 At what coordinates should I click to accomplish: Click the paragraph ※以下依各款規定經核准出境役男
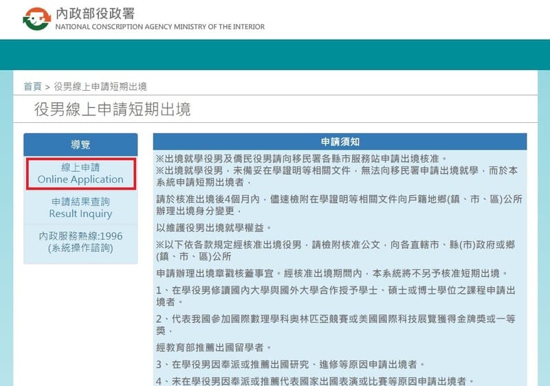(x=335, y=251)
